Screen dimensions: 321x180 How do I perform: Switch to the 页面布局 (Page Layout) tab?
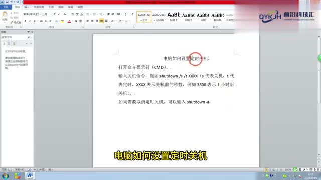39,7
